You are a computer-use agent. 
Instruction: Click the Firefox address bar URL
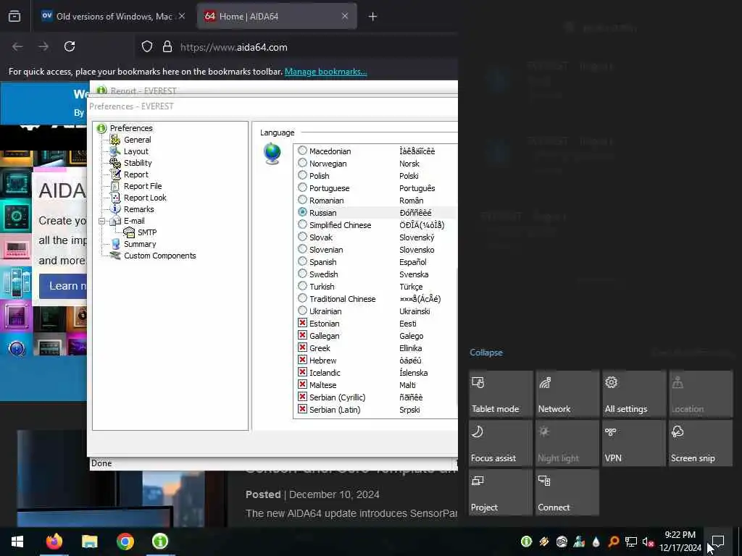pos(234,47)
